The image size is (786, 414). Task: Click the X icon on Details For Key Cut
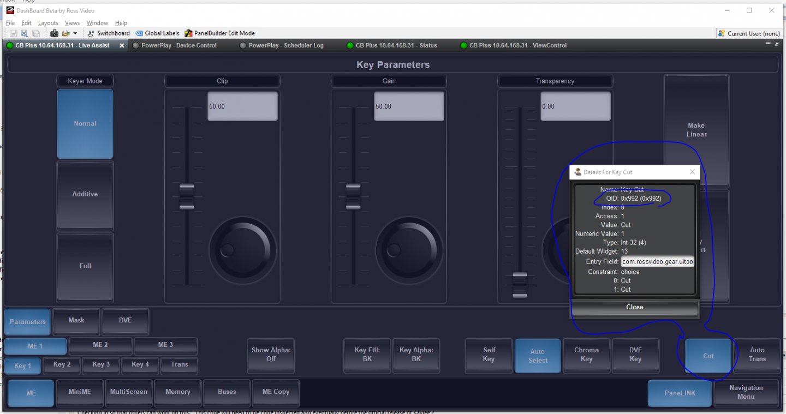pyautogui.click(x=692, y=172)
